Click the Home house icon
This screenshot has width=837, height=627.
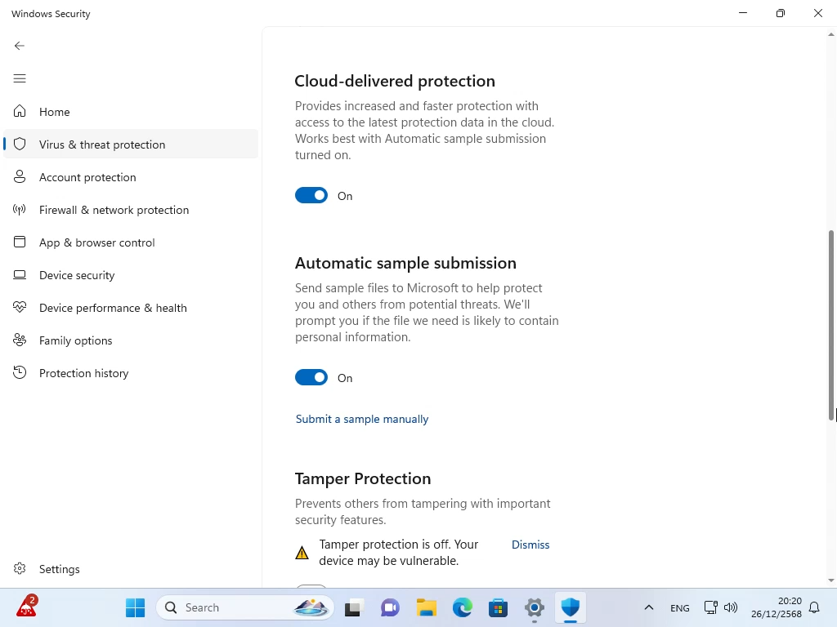click(x=20, y=112)
